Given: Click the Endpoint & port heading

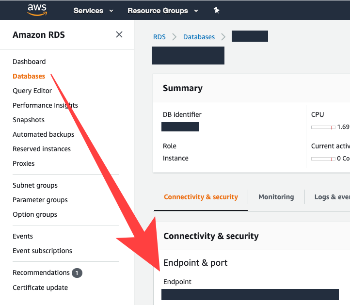Looking at the screenshot, I should [x=195, y=263].
